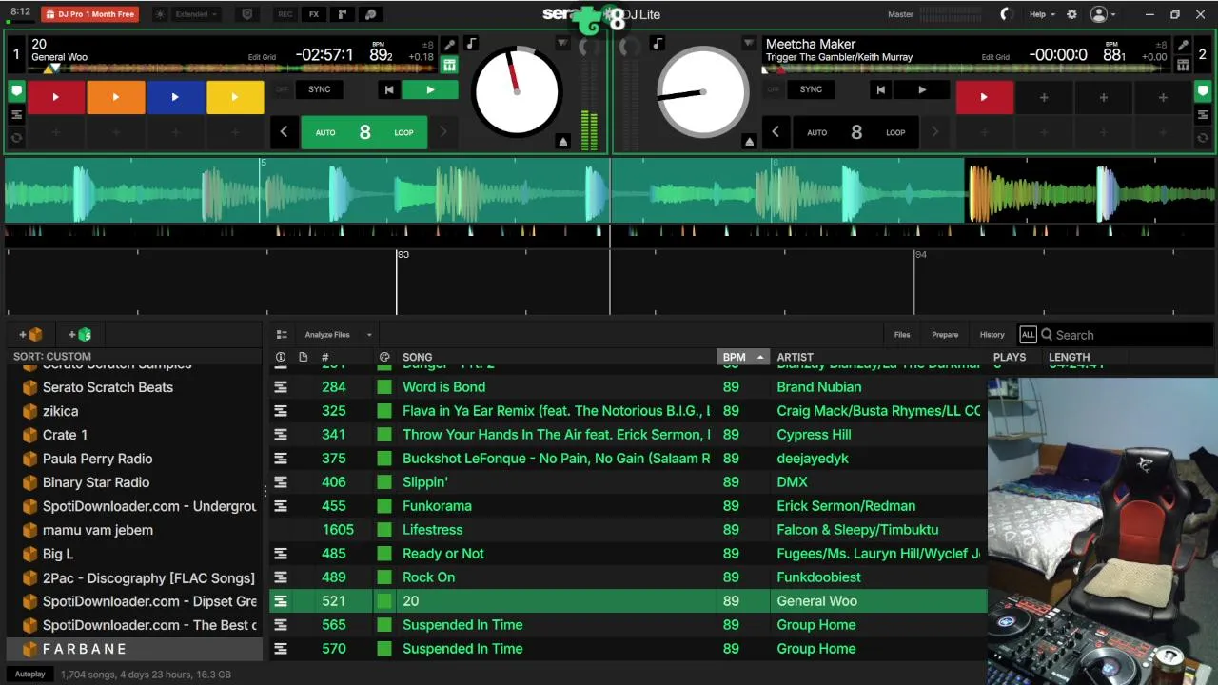Viewport: 1218px width, 685px height.
Task: Trigger deck 1 orange hot cue pad
Action: (x=116, y=97)
